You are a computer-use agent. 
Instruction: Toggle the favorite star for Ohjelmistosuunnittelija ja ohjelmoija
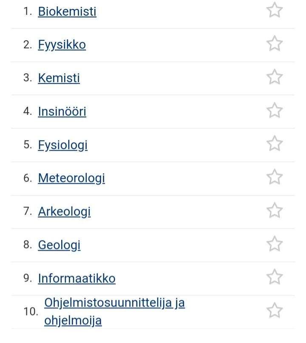tap(274, 310)
